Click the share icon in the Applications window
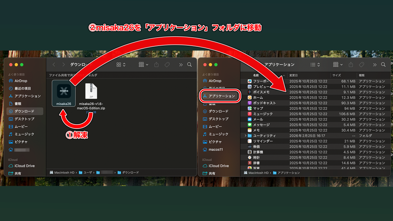Screen dimensions: 393x221 click(x=351, y=65)
